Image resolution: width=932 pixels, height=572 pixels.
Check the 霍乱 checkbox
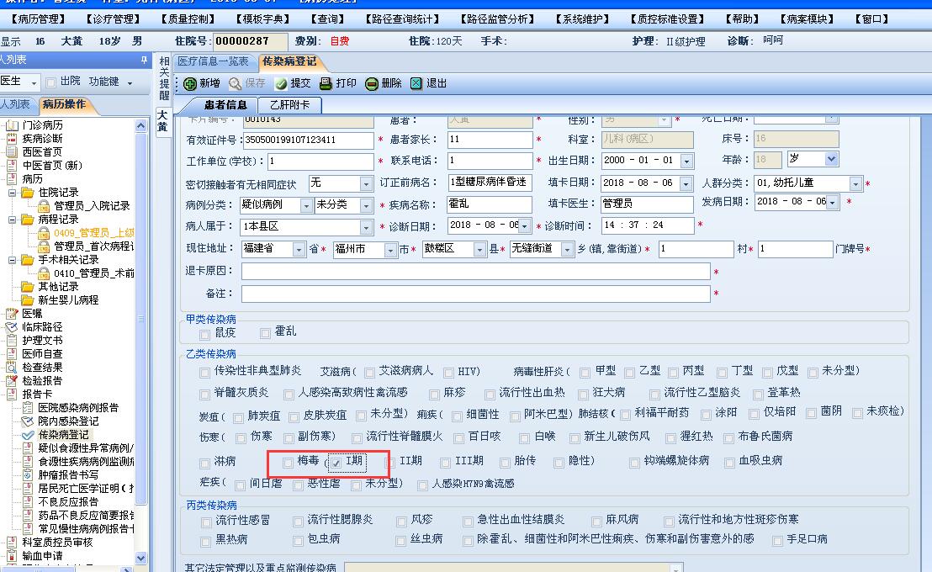pos(265,333)
